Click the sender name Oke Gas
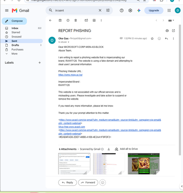The height and width of the screenshot is (193, 183). click(x=63, y=38)
